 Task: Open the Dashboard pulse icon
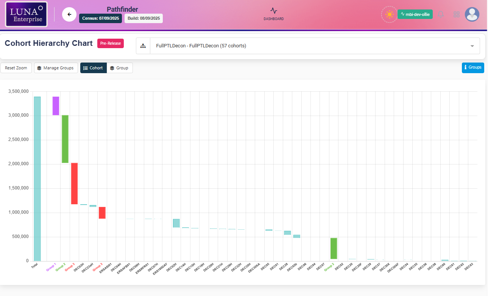point(274,11)
